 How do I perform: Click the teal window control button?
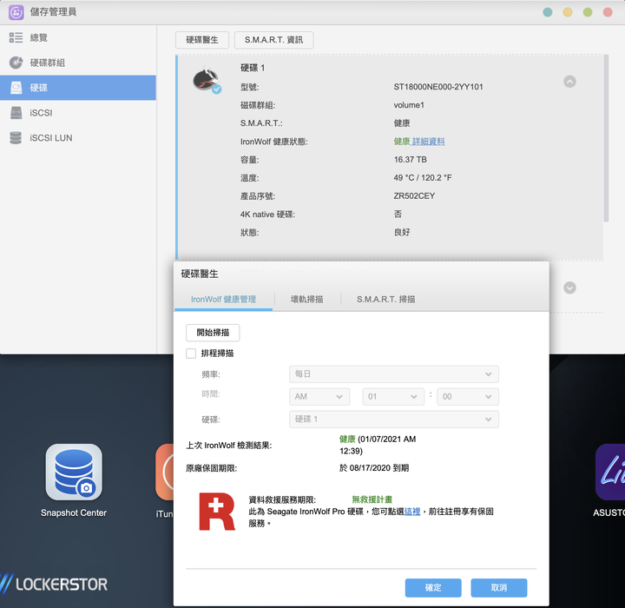[548, 12]
